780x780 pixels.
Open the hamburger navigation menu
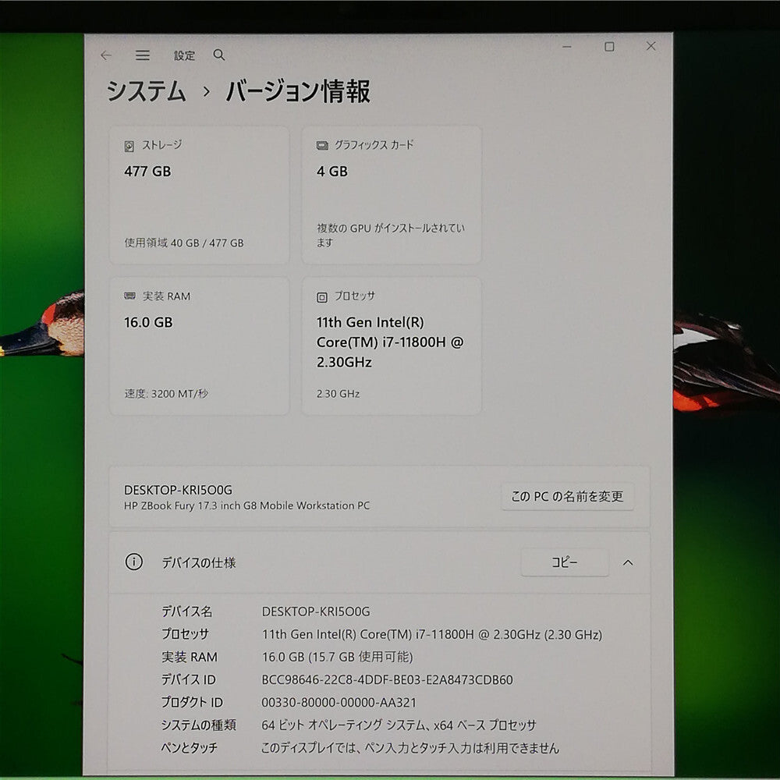(x=142, y=55)
